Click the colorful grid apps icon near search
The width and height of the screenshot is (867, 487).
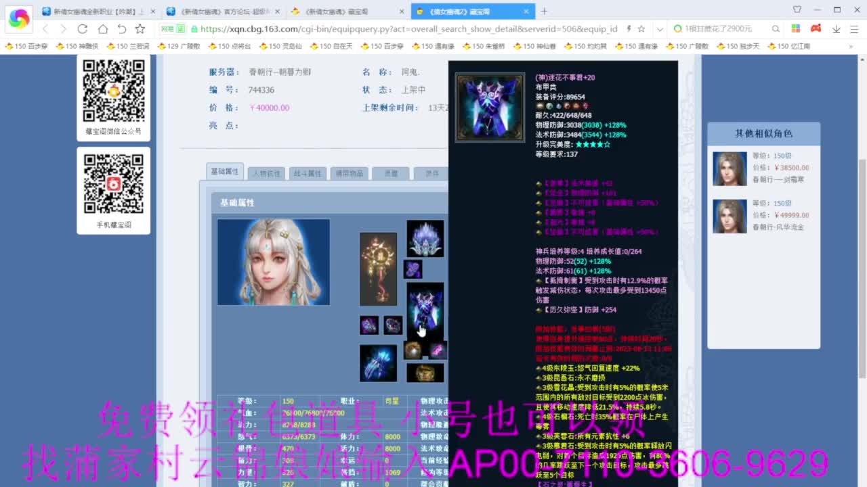pyautogui.click(x=797, y=30)
